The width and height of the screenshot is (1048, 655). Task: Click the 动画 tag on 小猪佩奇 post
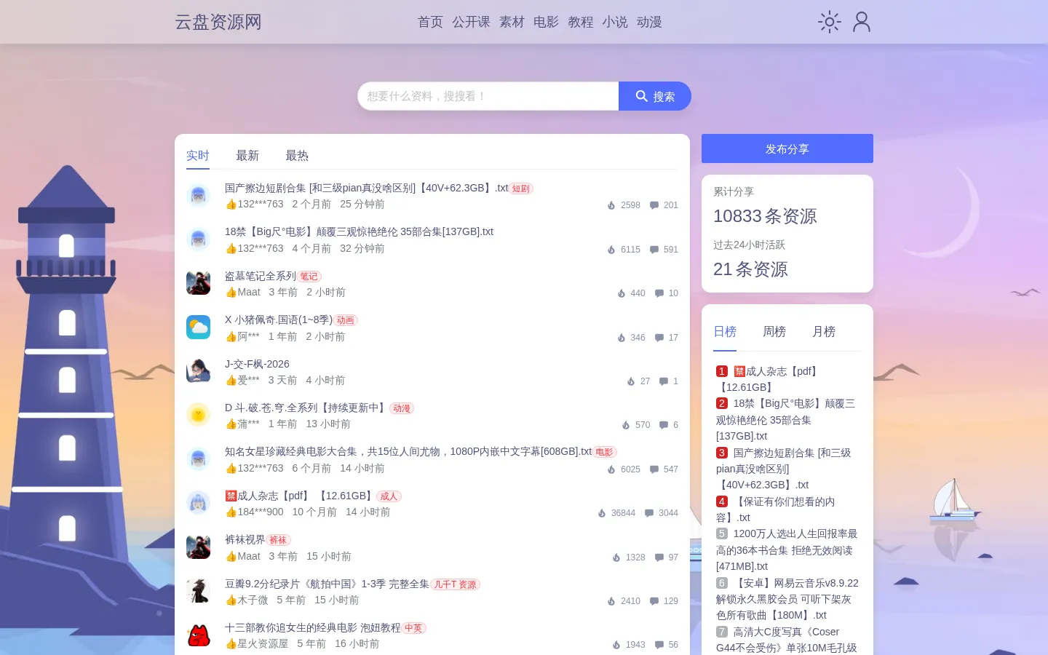(346, 320)
